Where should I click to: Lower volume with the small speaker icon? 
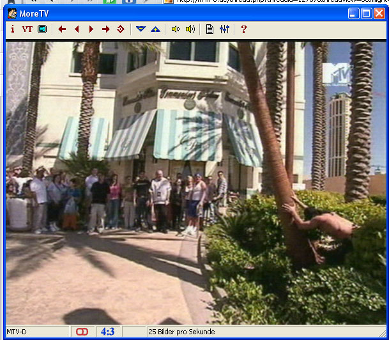pos(175,29)
